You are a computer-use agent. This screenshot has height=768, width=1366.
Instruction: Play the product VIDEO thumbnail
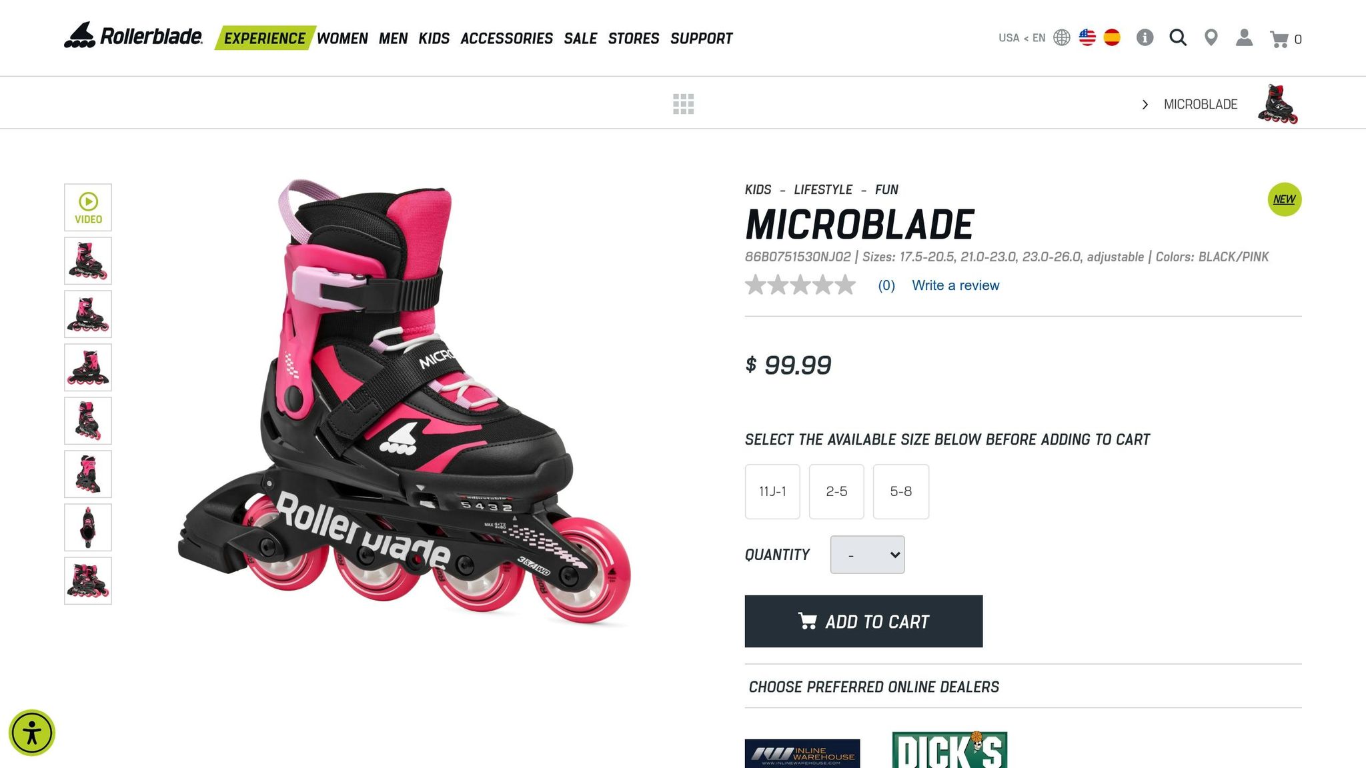88,207
